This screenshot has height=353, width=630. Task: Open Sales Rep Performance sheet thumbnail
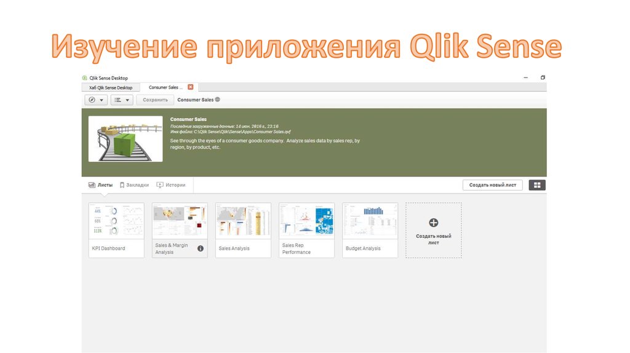pyautogui.click(x=306, y=221)
